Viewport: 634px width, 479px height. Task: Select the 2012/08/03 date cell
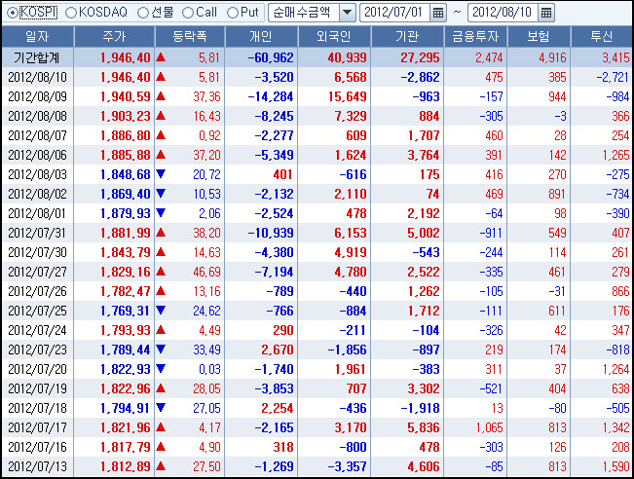point(37,174)
